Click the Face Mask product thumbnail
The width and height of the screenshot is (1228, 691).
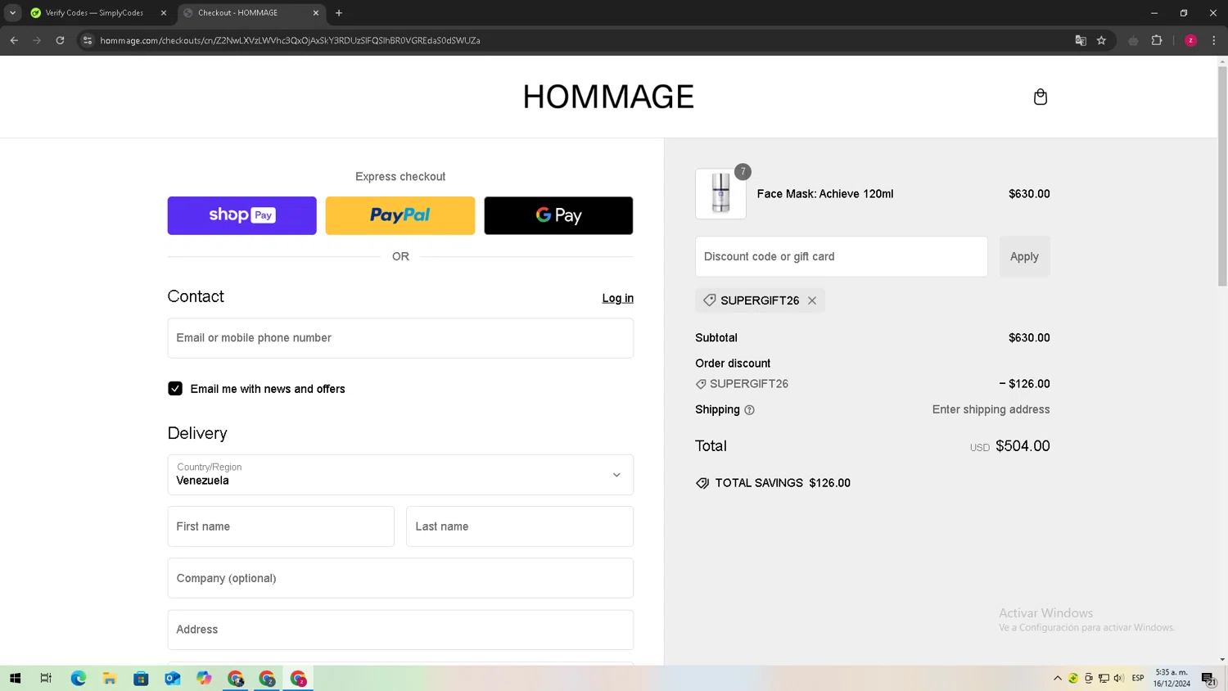pos(720,194)
